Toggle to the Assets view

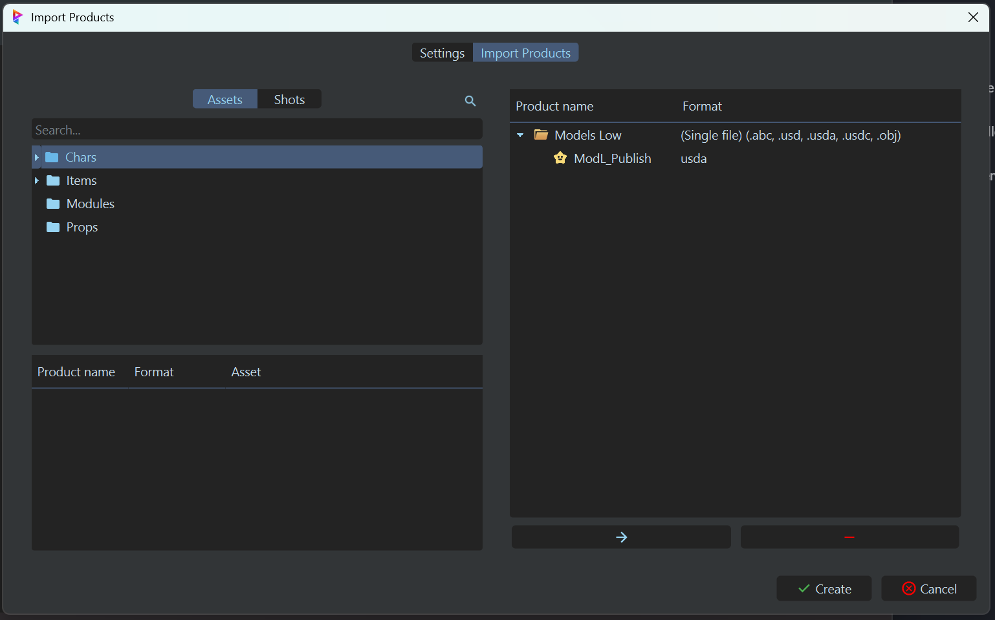point(224,100)
